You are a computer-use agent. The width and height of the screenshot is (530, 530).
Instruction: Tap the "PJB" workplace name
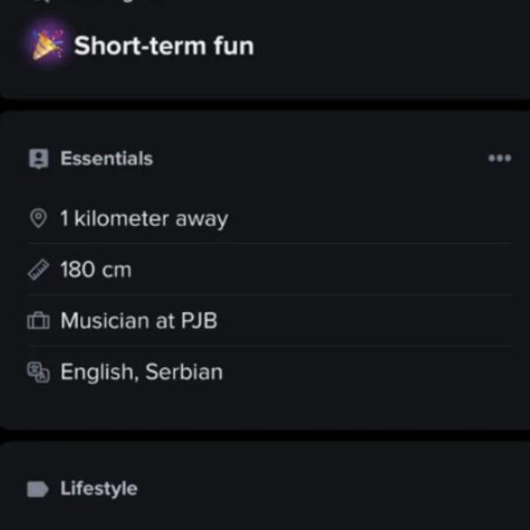pyautogui.click(x=199, y=321)
